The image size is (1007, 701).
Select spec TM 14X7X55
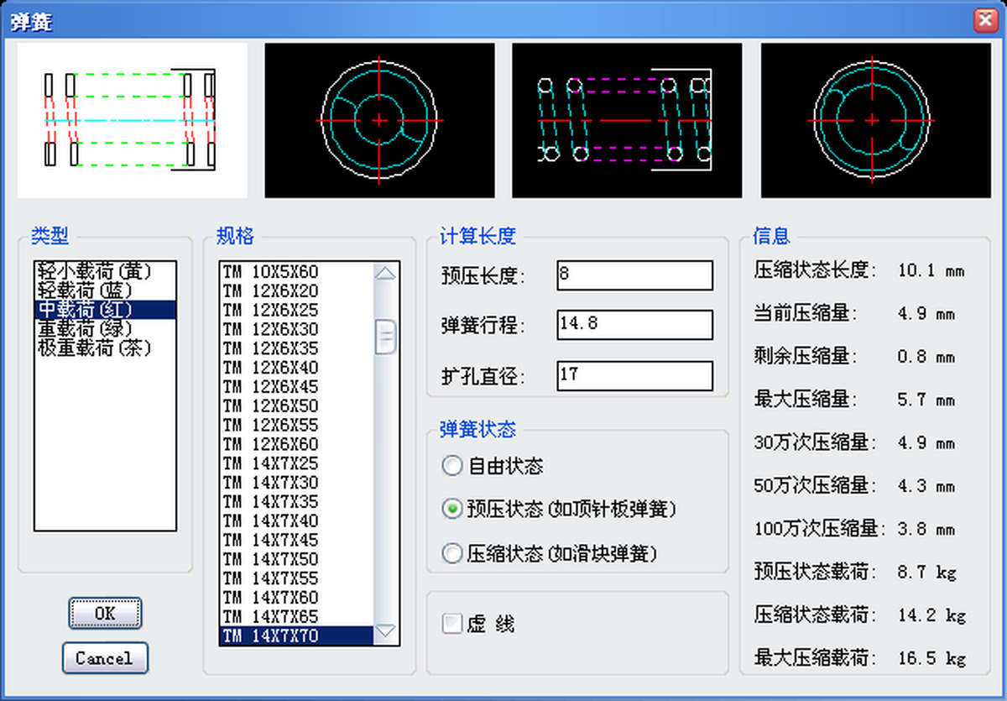click(297, 578)
